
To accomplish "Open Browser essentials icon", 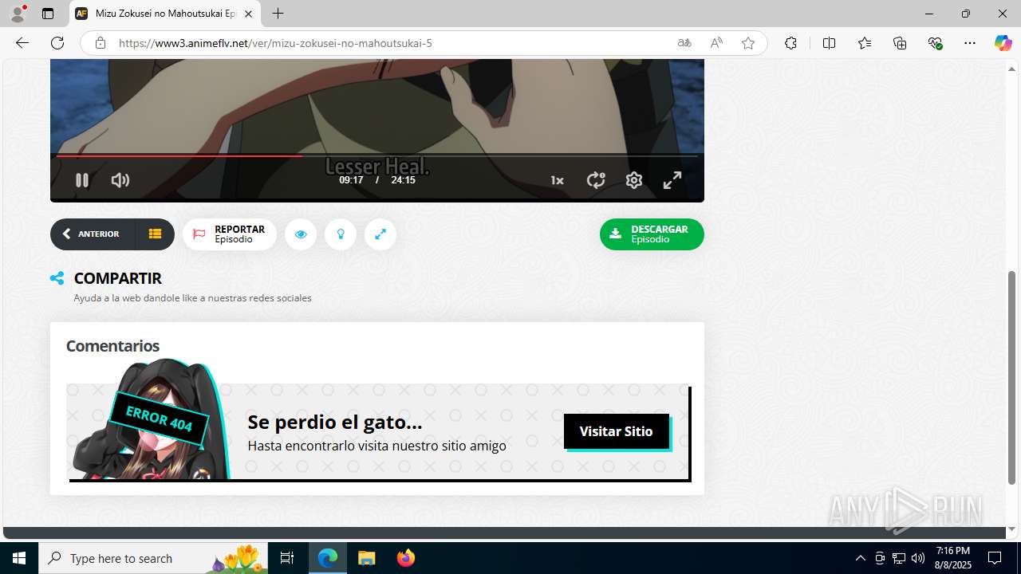I will (x=936, y=43).
